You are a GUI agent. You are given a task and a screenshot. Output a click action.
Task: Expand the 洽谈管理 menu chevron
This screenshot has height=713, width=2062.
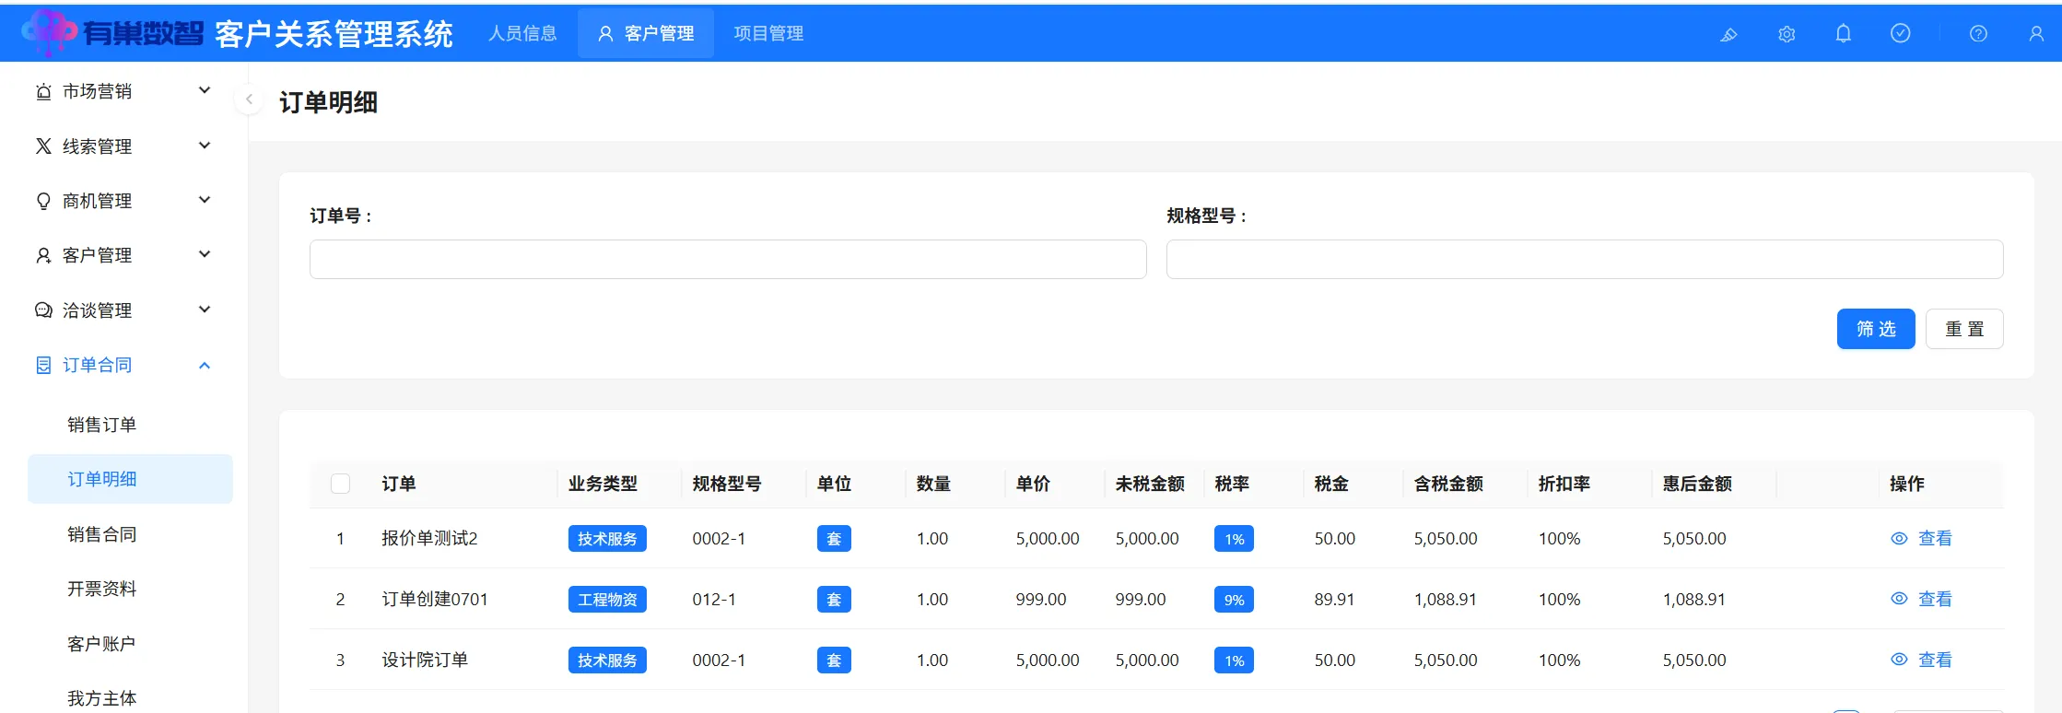point(205,310)
